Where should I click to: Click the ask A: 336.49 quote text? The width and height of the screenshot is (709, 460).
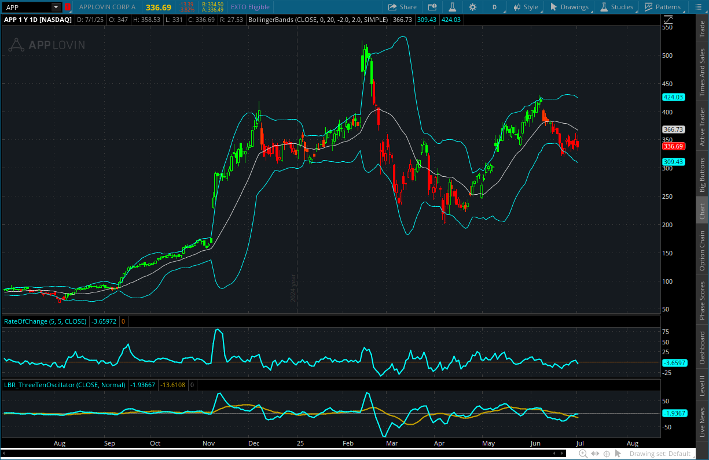pos(212,10)
